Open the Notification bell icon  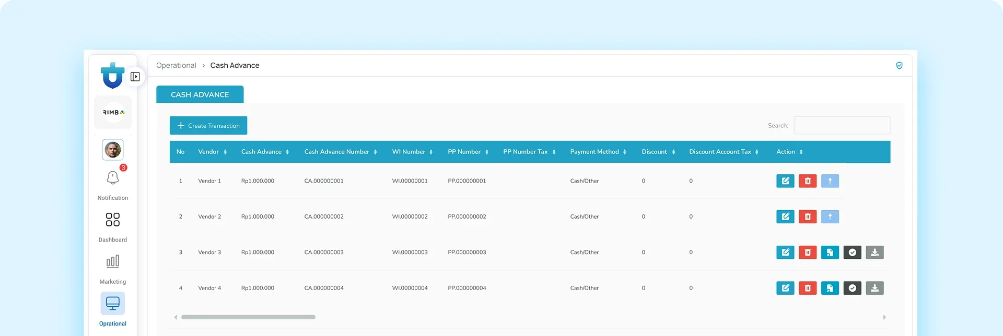point(113,178)
